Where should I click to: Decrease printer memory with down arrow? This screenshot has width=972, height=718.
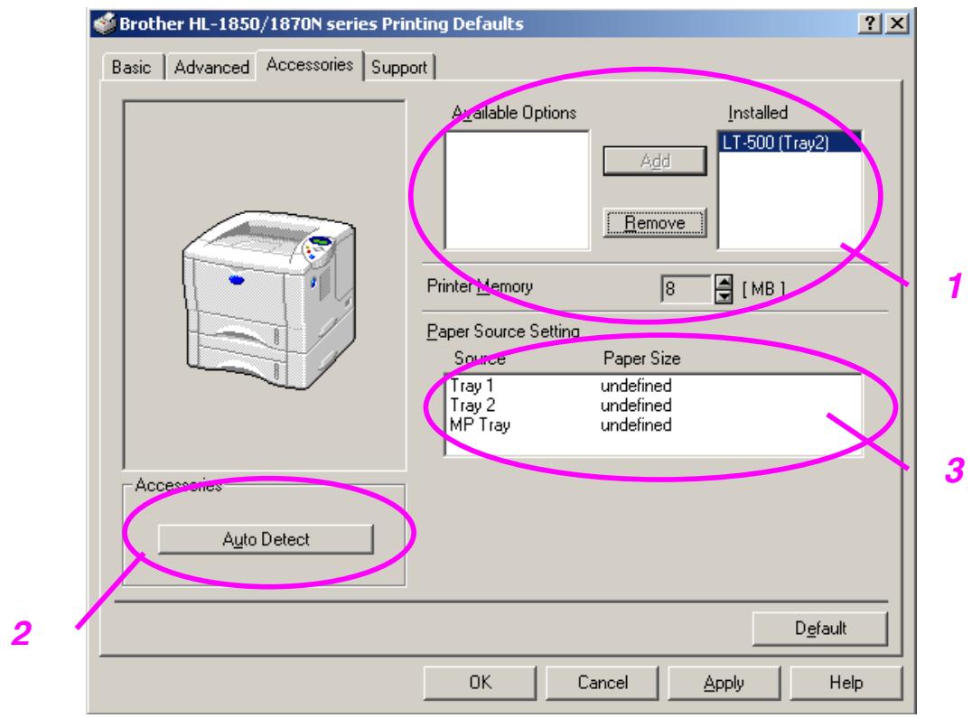pyautogui.click(x=724, y=296)
